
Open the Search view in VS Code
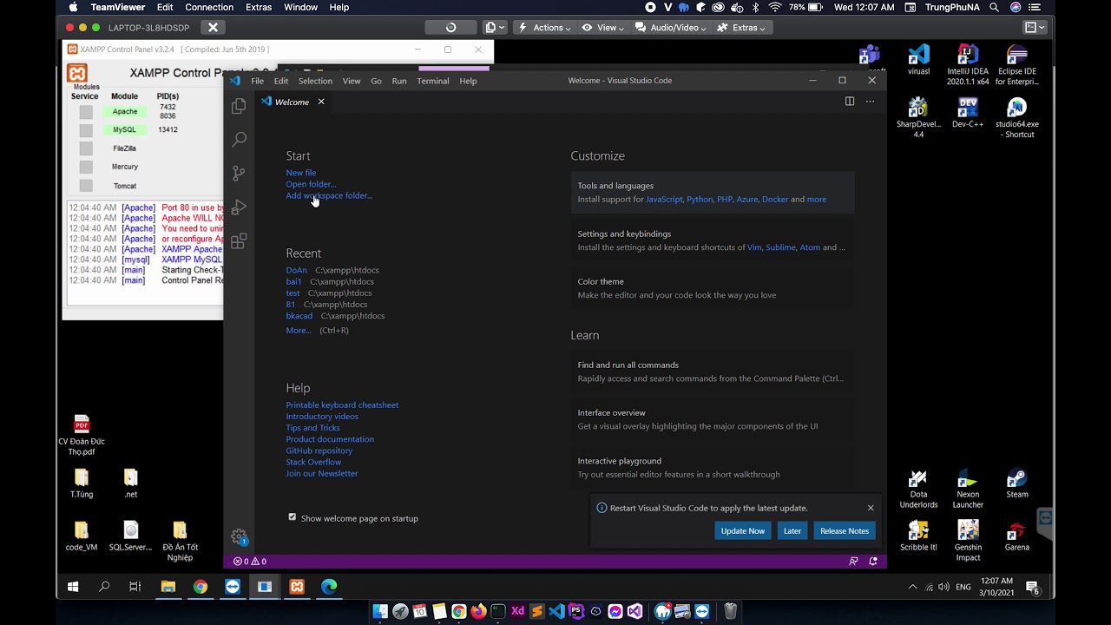pyautogui.click(x=239, y=139)
